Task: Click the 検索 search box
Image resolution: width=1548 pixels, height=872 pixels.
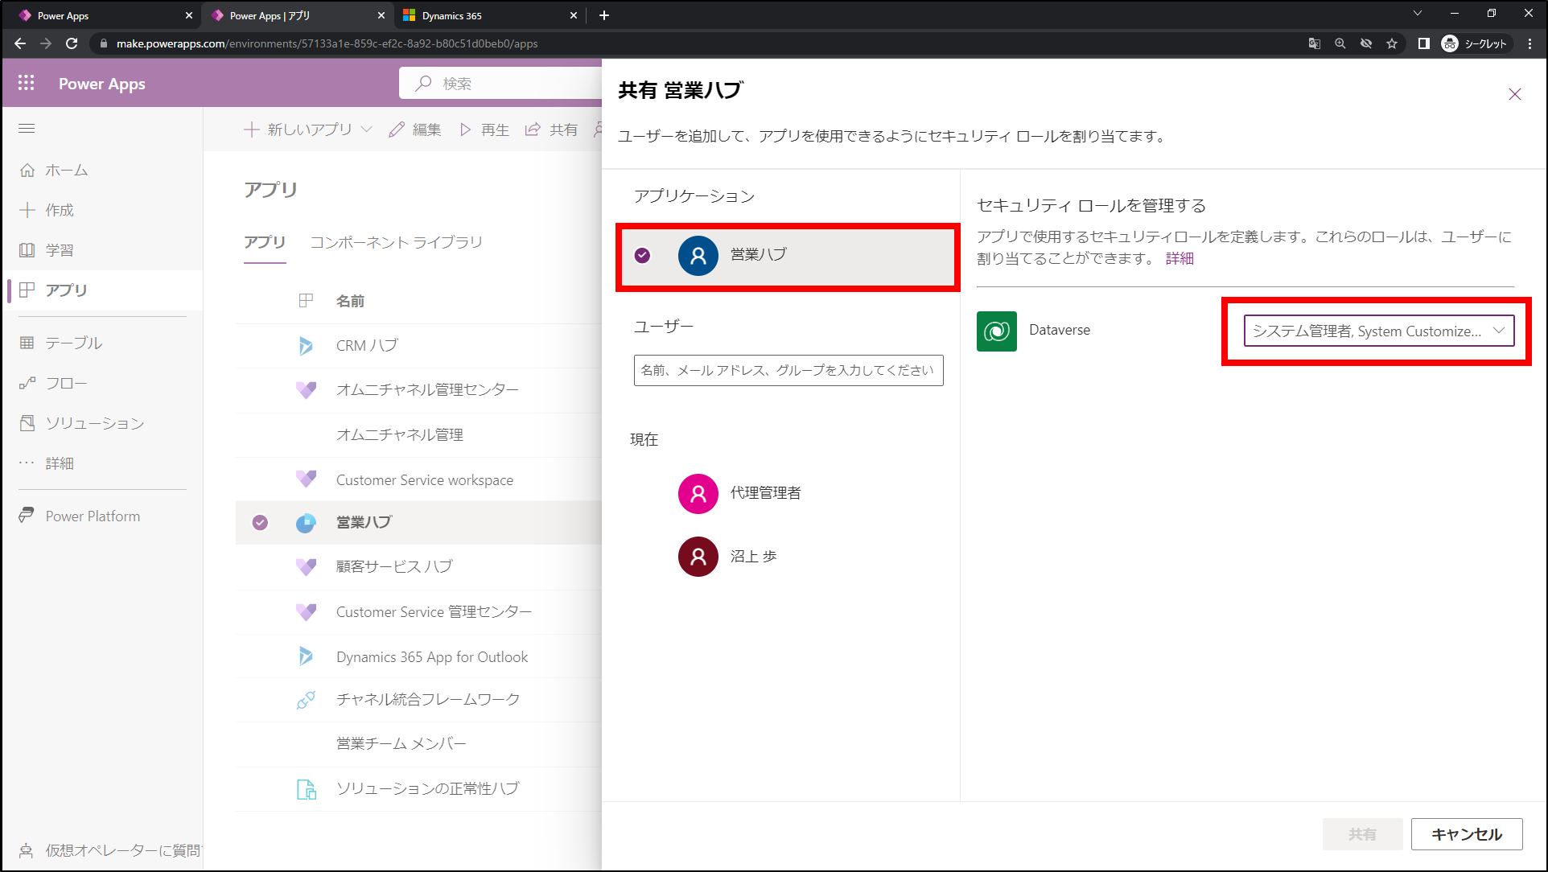Action: (x=500, y=84)
